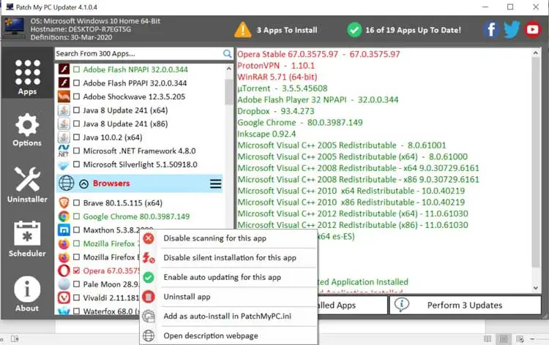Viewport: 549px width, 345px height.
Task: Check Java 10.0.2 (x64) checkbox
Action: (76, 137)
